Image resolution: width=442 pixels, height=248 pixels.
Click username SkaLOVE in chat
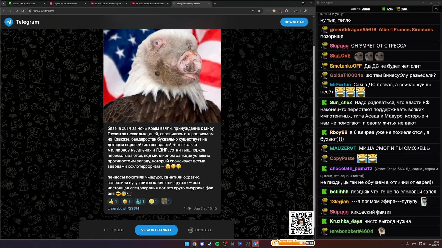[340, 56]
